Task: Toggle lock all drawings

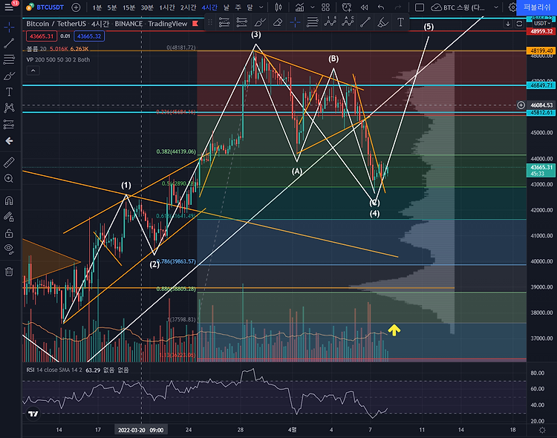Action: tap(9, 233)
